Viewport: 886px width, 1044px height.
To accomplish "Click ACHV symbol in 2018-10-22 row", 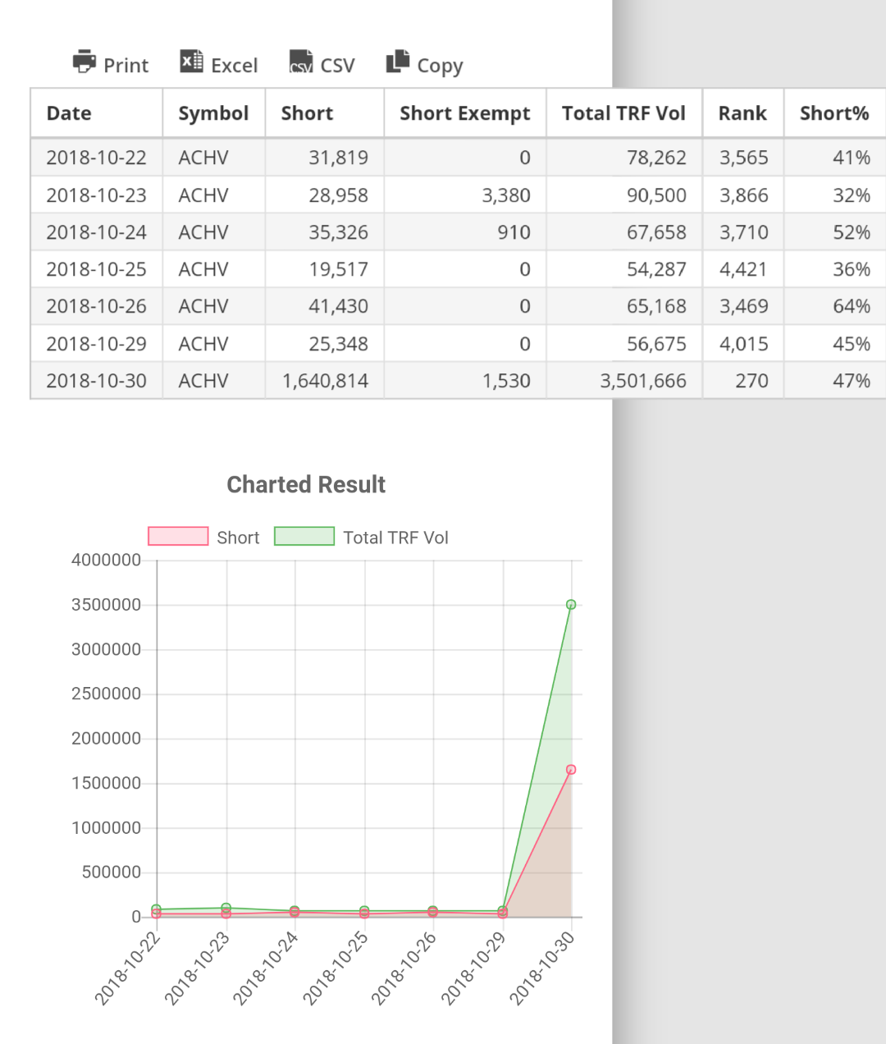I will [203, 158].
